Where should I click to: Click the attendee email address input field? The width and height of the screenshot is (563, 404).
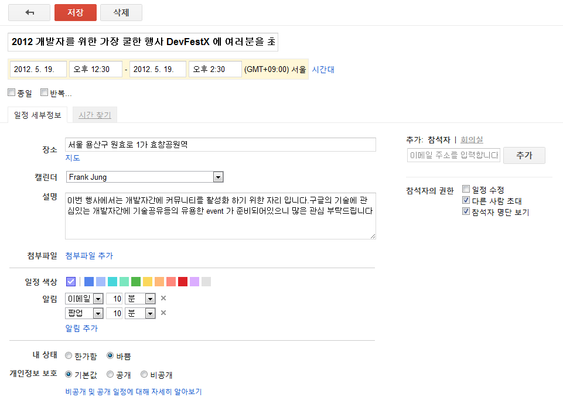(x=453, y=155)
